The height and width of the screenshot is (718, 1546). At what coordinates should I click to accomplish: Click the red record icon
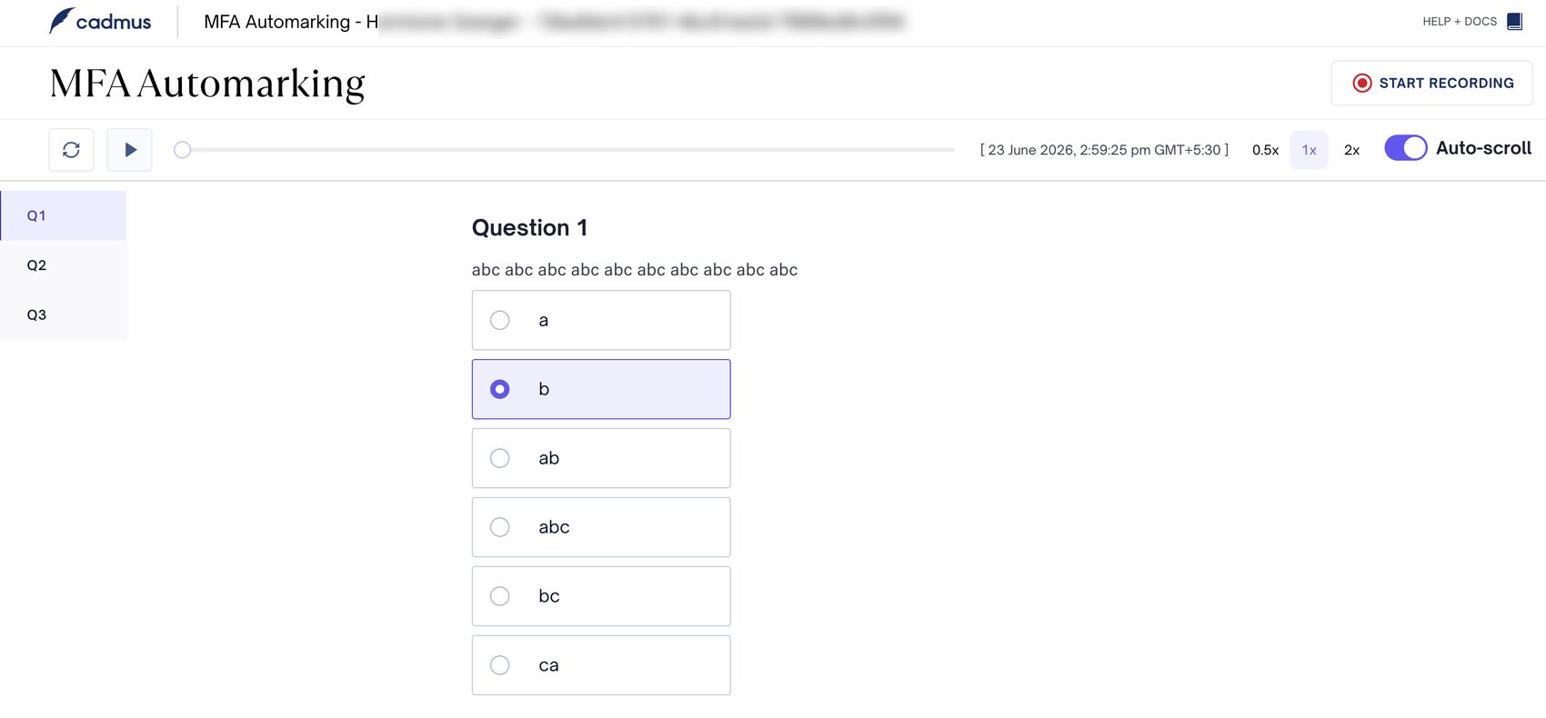tap(1361, 83)
